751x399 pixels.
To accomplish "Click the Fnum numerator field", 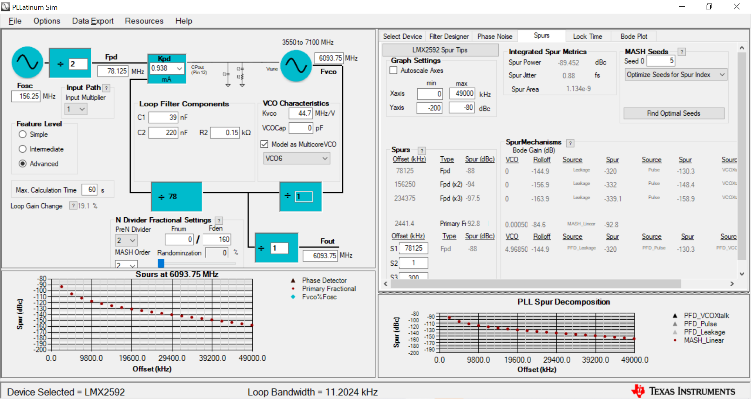I will (179, 239).
